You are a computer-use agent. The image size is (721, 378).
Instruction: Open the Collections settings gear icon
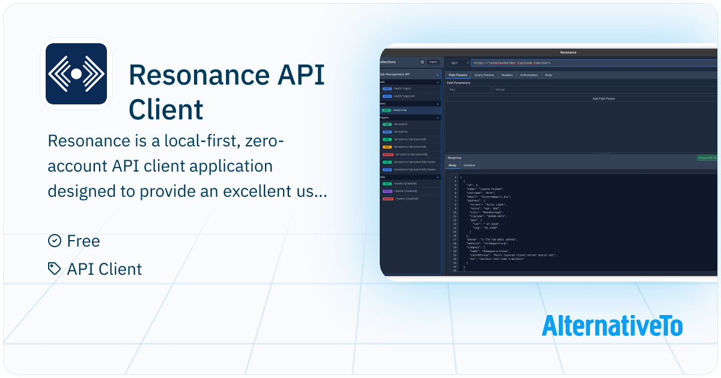(422, 62)
